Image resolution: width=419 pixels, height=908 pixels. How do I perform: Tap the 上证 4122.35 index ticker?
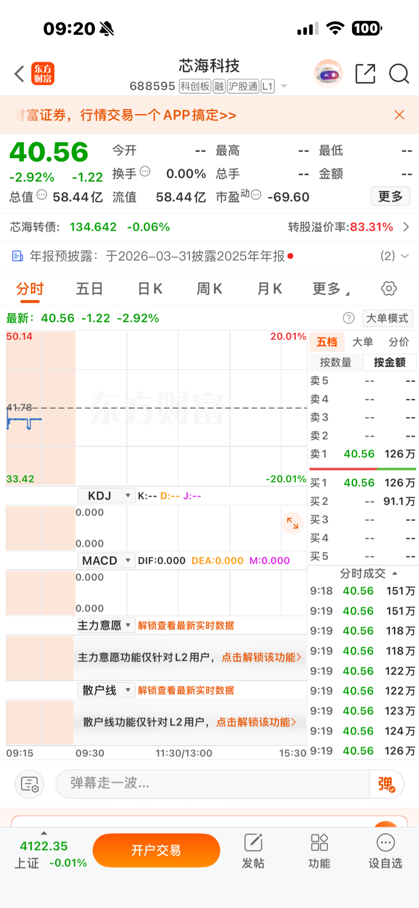click(51, 854)
